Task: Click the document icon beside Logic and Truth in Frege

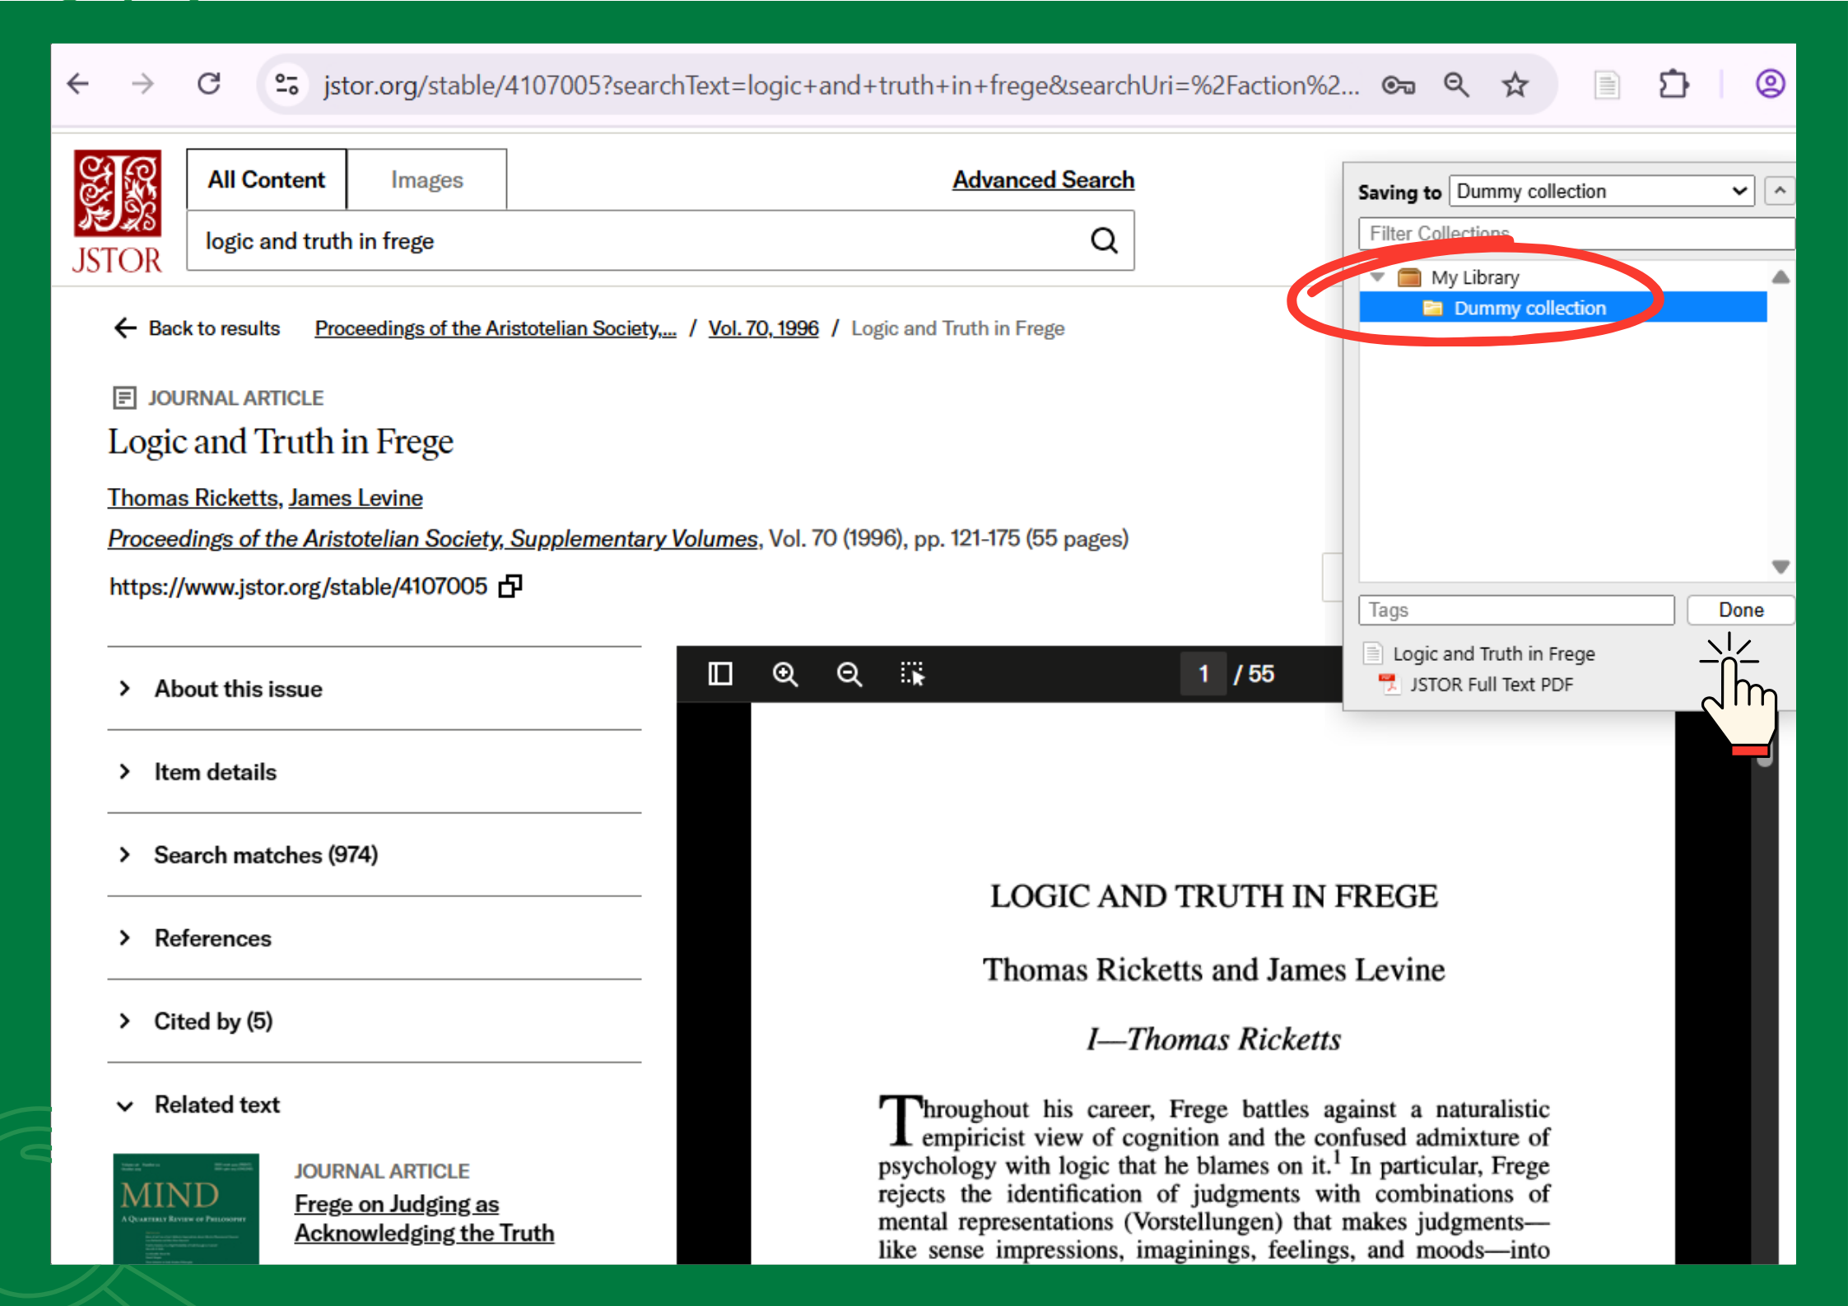Action: [1372, 653]
